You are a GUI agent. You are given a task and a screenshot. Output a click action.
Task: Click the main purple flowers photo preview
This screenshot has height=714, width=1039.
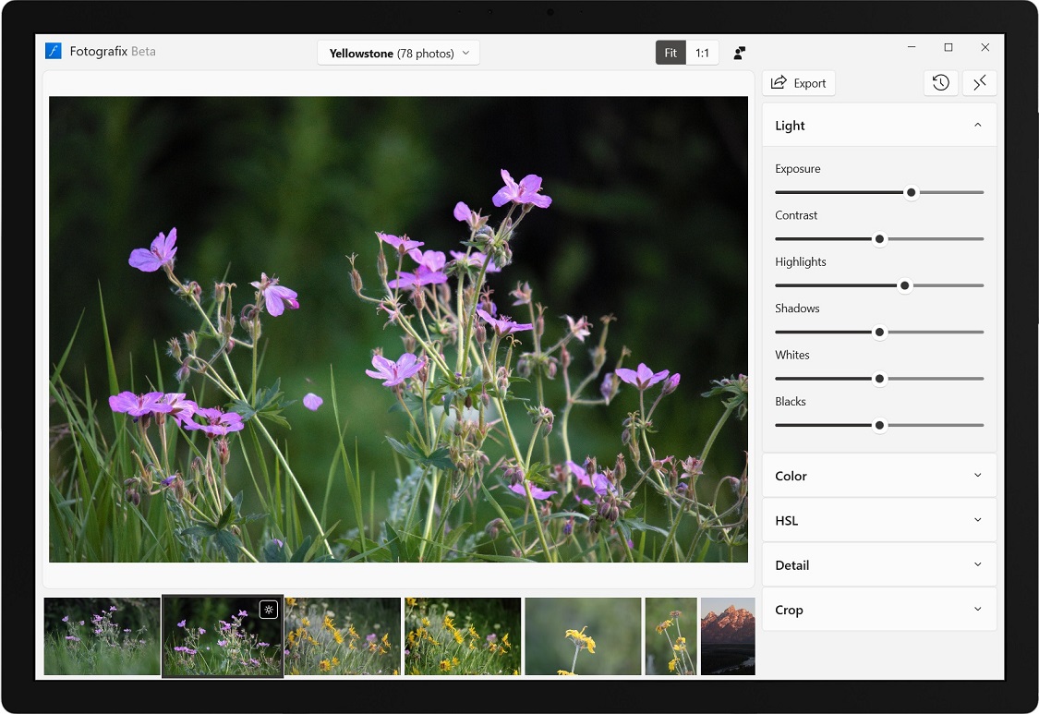(398, 330)
